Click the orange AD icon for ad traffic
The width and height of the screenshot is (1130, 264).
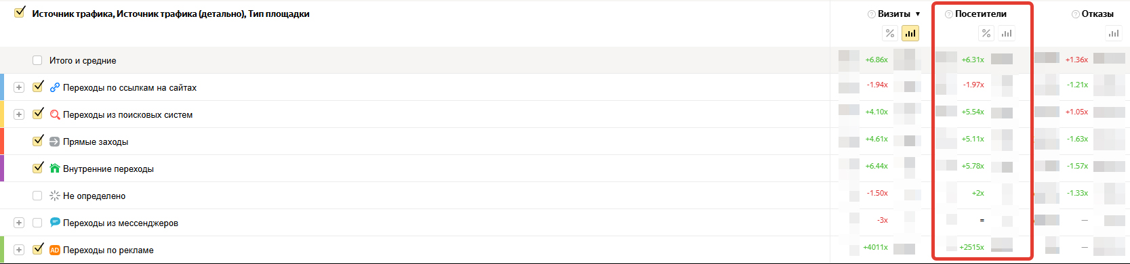click(55, 250)
